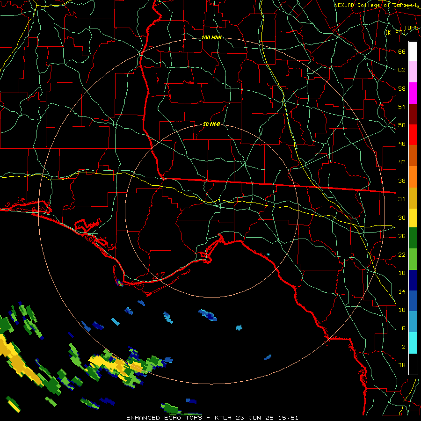The image size is (421, 421).
Task: Click the cyan legend color band
Action: coord(413,343)
